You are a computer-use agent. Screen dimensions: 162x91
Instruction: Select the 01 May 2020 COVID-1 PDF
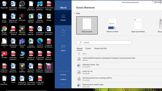pyautogui.click(x=40, y=80)
